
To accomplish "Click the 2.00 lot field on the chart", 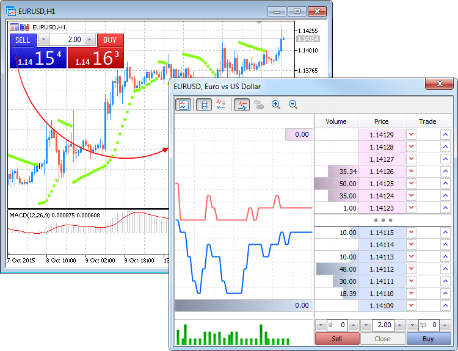I will pyautogui.click(x=67, y=40).
